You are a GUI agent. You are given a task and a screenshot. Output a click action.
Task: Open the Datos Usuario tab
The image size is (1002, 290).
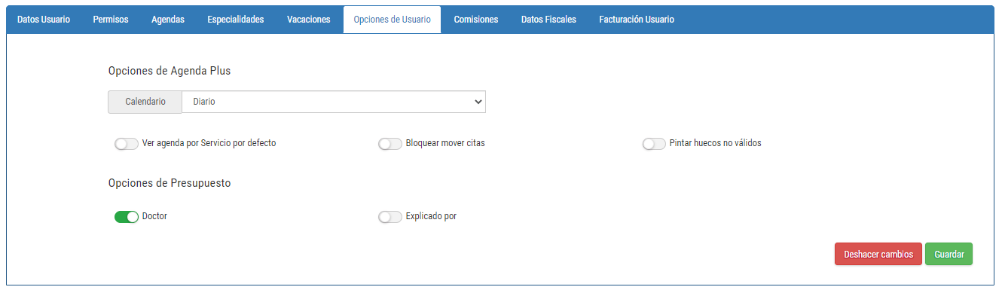(44, 20)
